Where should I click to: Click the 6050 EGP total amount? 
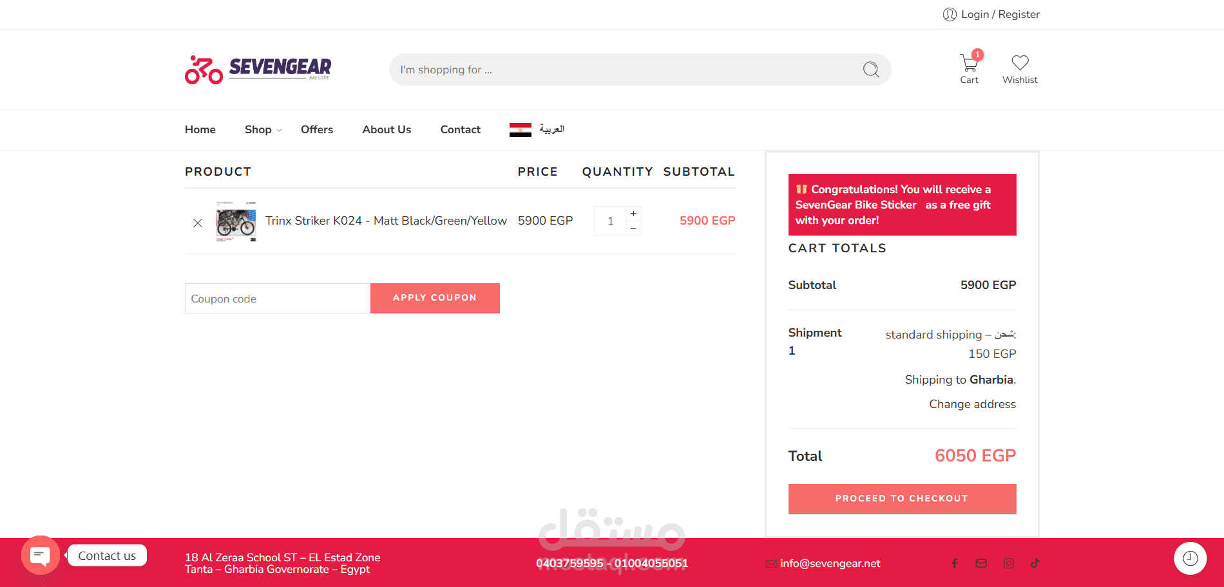975,456
